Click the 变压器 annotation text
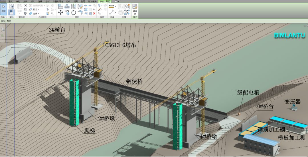This screenshot has height=157, width=308. [292, 102]
